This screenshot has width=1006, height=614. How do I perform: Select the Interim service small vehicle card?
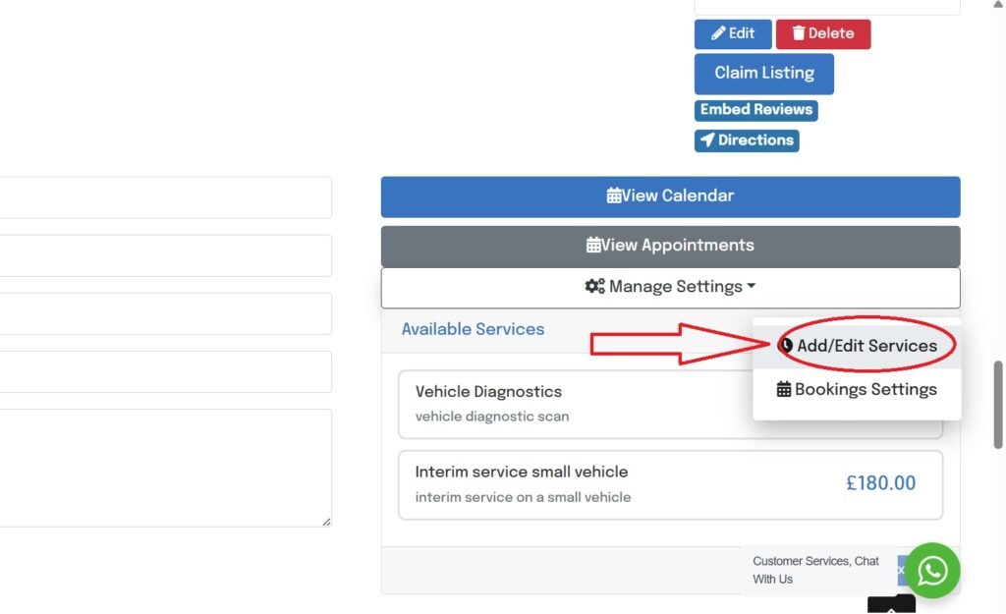[670, 484]
